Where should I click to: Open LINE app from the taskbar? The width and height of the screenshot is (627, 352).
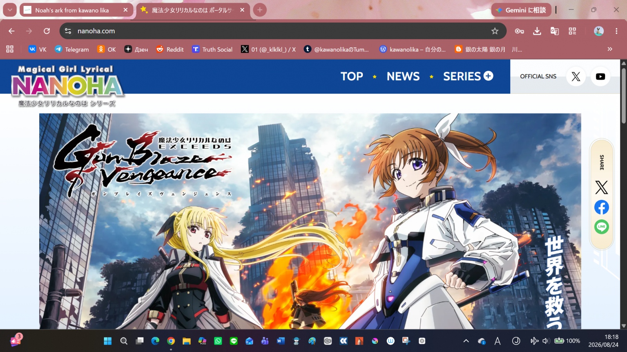pos(234,341)
